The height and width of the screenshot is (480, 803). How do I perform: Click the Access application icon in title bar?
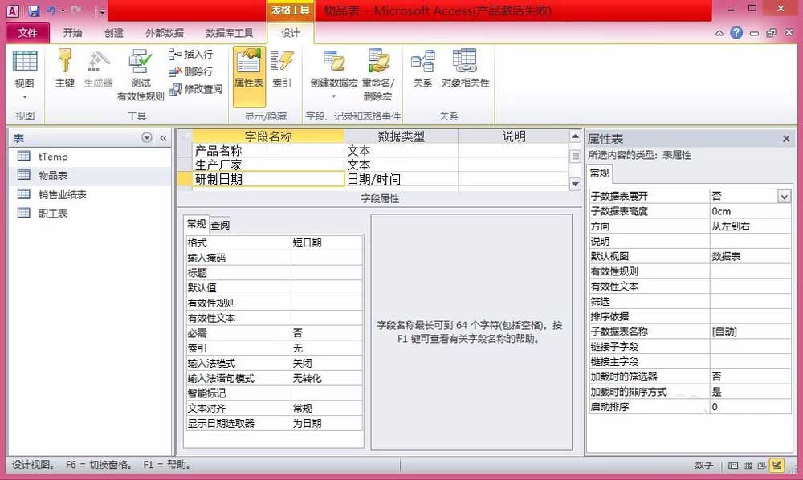pyautogui.click(x=12, y=10)
